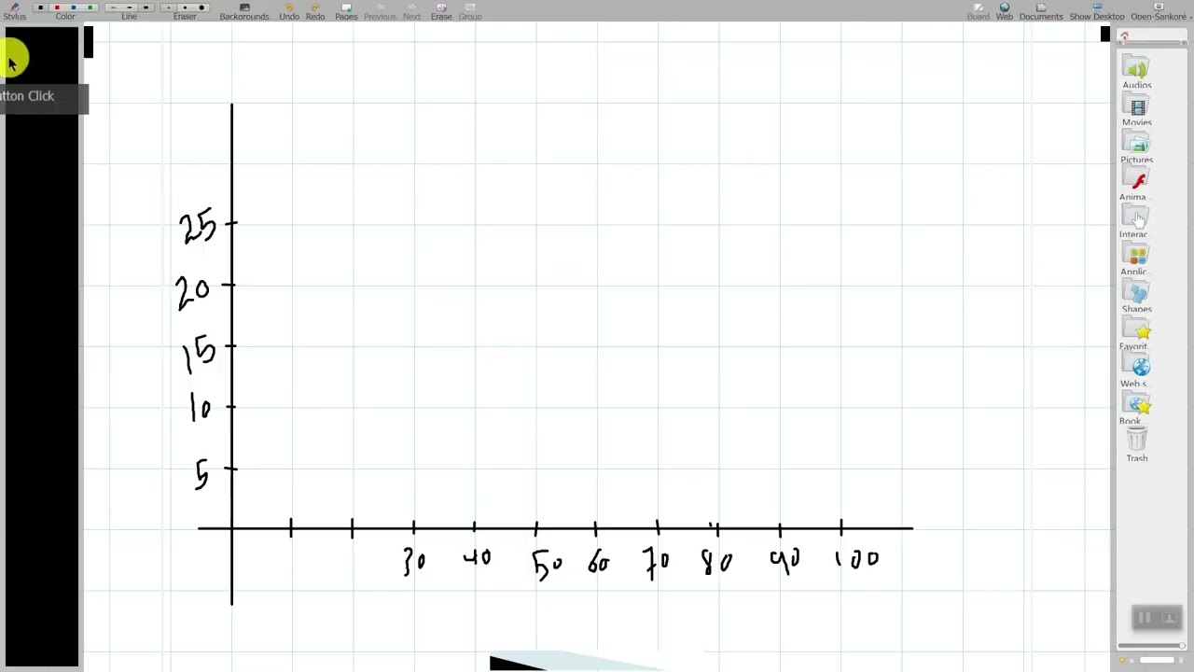Viewport: 1194px width, 672px height.
Task: Choose the medium line width
Action: pos(130,7)
